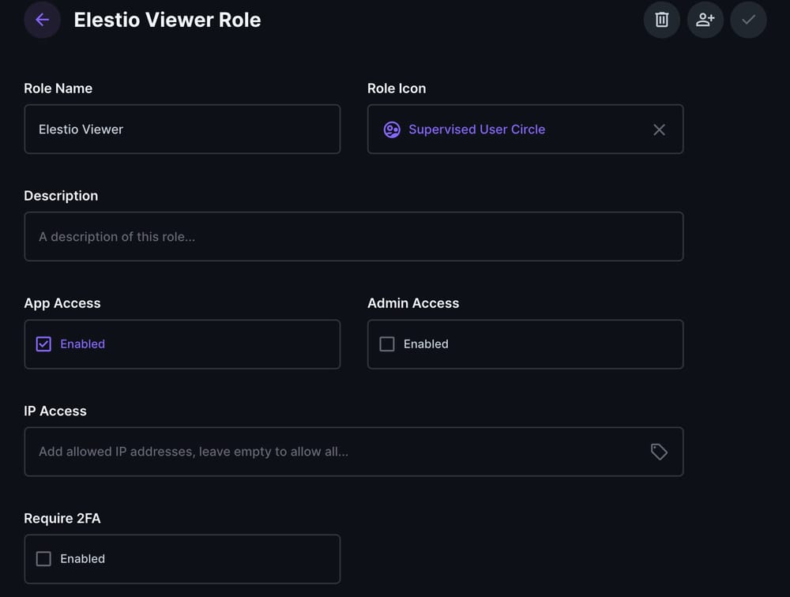Uncheck the App Access Enabled checkbox
This screenshot has width=790, height=597.
[43, 344]
